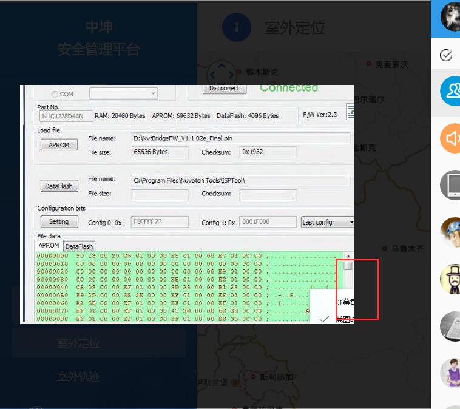Switch to the APROM file data tab
The height and width of the screenshot is (409, 460).
pyautogui.click(x=49, y=245)
